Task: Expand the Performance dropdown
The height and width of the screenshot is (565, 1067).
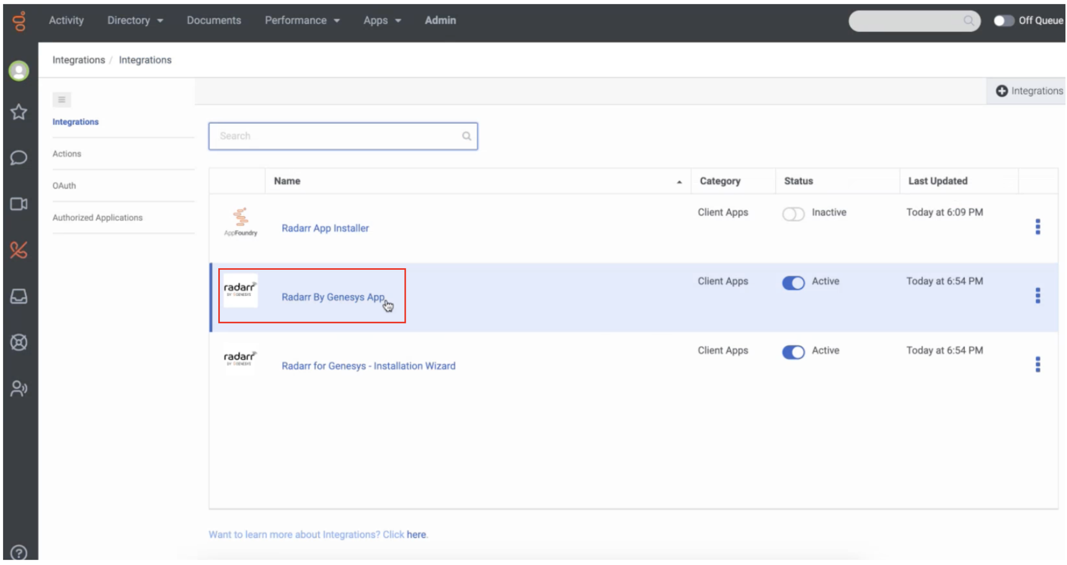Action: tap(302, 20)
